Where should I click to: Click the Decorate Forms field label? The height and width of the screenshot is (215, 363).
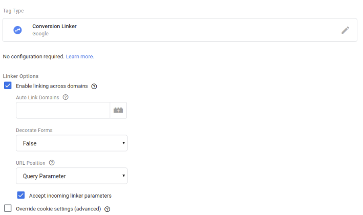[34, 130]
